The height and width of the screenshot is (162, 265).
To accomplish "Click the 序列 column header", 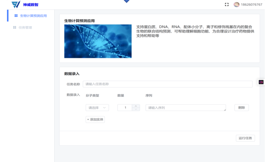I will [x=149, y=96].
